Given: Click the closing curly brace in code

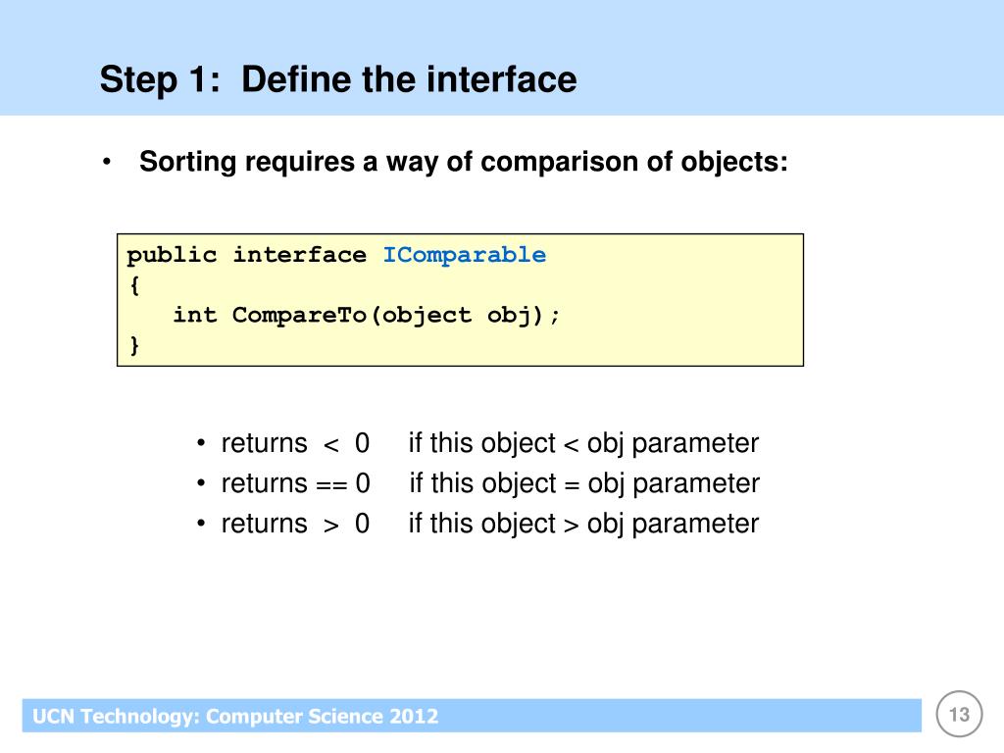Looking at the screenshot, I should (134, 345).
